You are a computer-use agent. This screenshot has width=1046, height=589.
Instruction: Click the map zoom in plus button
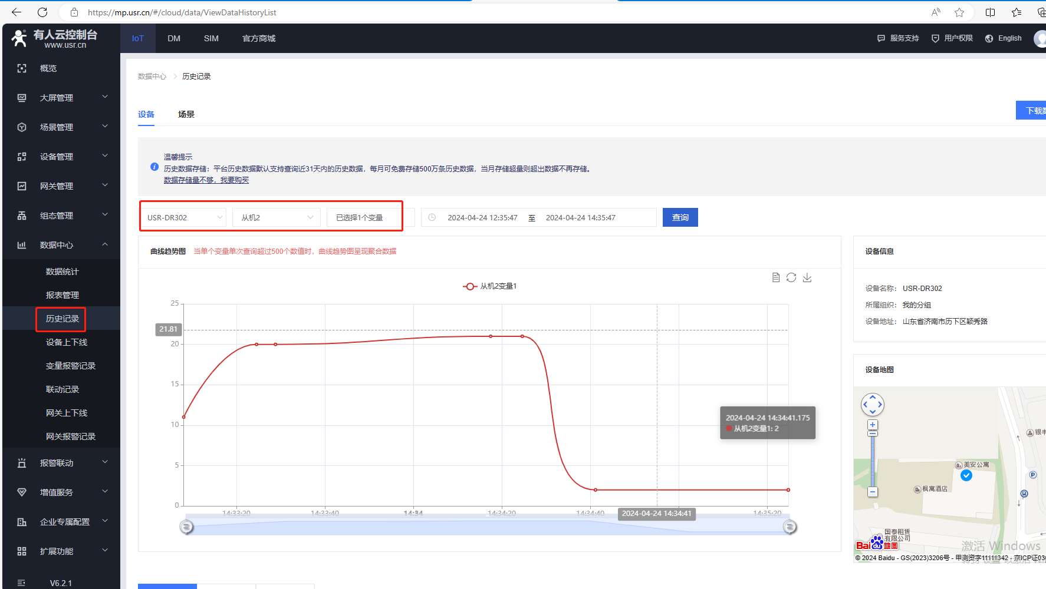(873, 425)
